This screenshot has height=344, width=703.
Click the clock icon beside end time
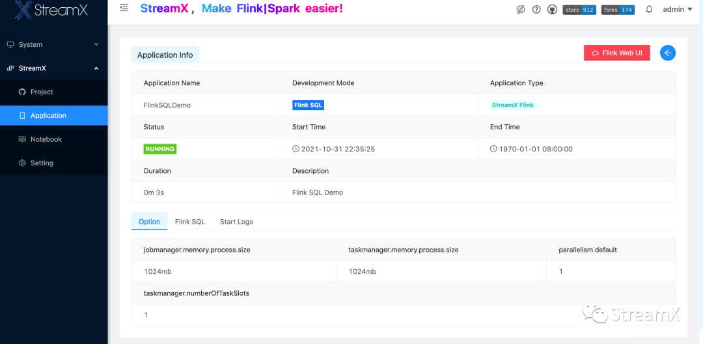click(x=493, y=149)
